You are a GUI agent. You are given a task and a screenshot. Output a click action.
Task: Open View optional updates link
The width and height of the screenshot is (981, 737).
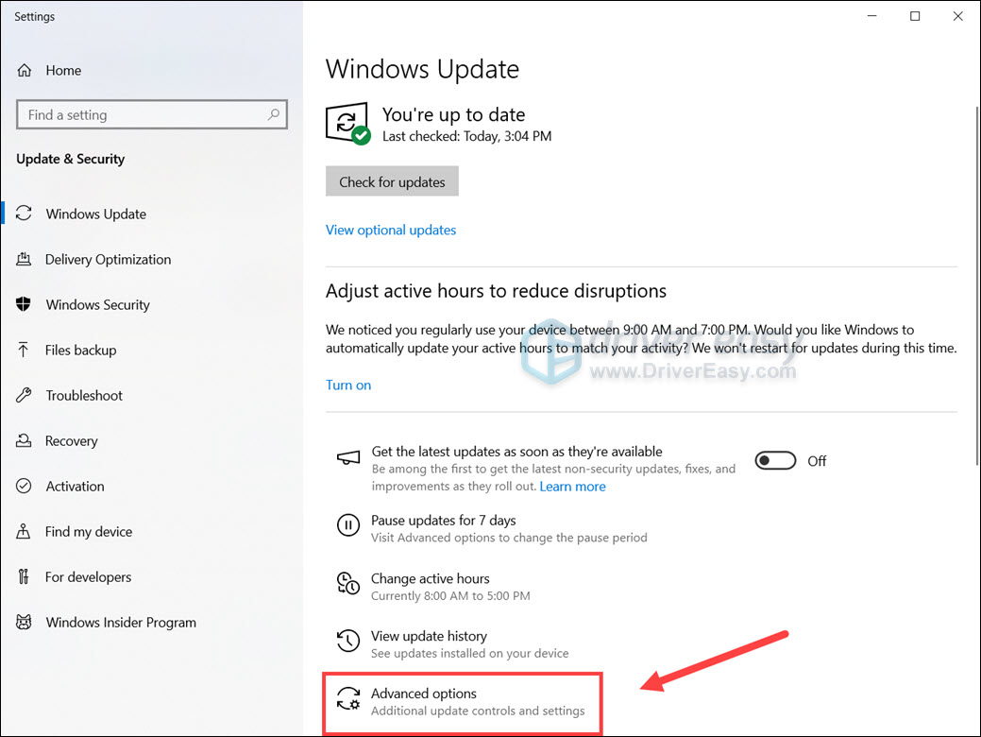pyautogui.click(x=391, y=231)
